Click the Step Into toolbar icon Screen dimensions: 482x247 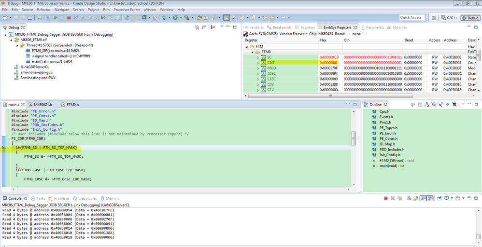(x=83, y=17)
